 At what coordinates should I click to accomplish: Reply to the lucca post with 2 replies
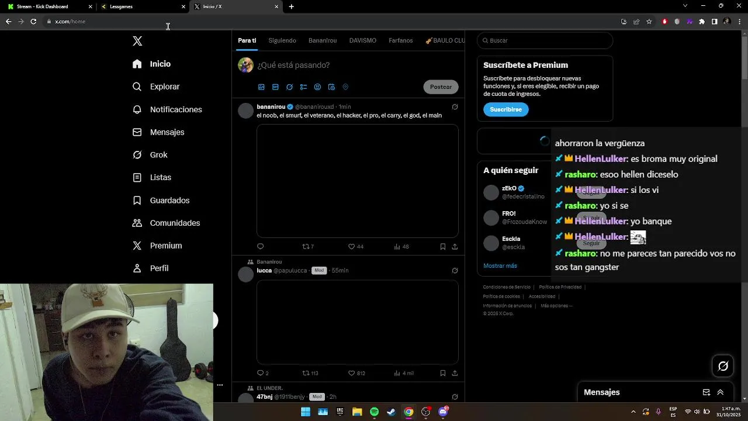(x=263, y=373)
